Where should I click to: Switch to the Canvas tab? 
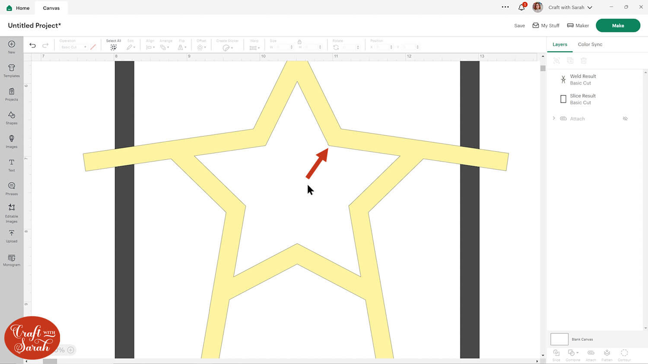pos(51,8)
